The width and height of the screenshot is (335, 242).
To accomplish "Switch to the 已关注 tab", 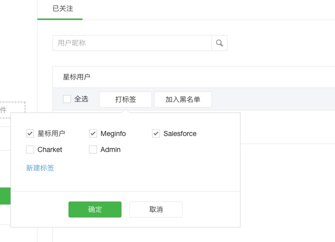I will 62,9.
